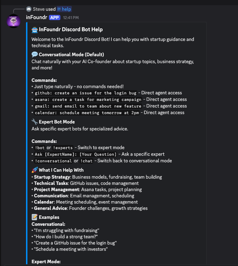Image resolution: width=238 pixels, height=266 pixels.
Task: Click the speech bubble emoji by Conversational Mode
Action: tap(34, 54)
